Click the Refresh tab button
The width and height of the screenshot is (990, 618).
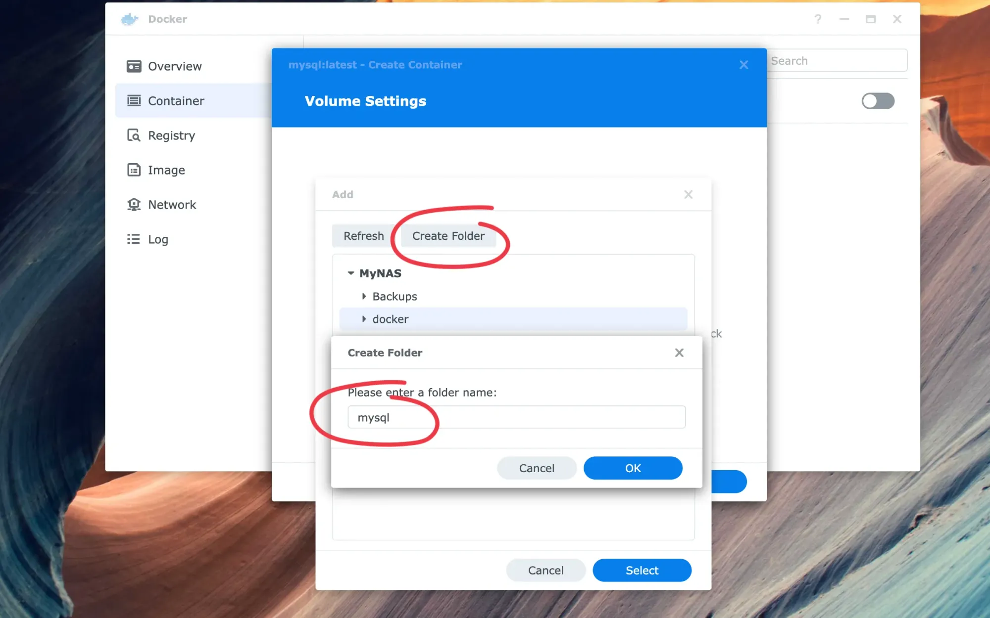(x=363, y=236)
